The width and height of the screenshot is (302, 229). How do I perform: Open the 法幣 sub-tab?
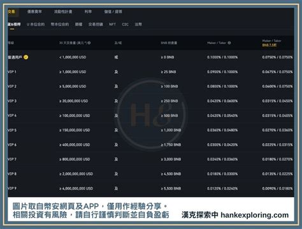[138, 24]
